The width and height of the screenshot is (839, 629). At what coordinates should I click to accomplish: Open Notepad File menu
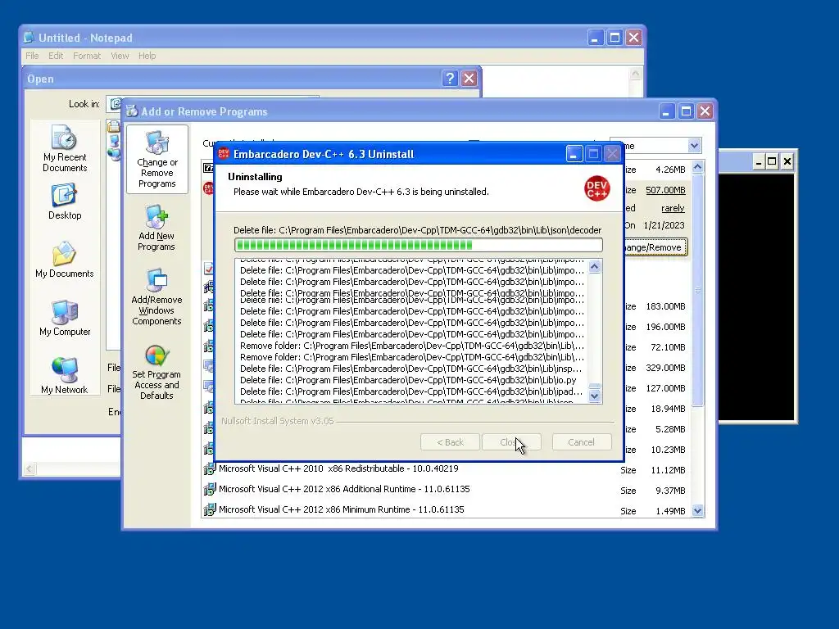tap(32, 56)
